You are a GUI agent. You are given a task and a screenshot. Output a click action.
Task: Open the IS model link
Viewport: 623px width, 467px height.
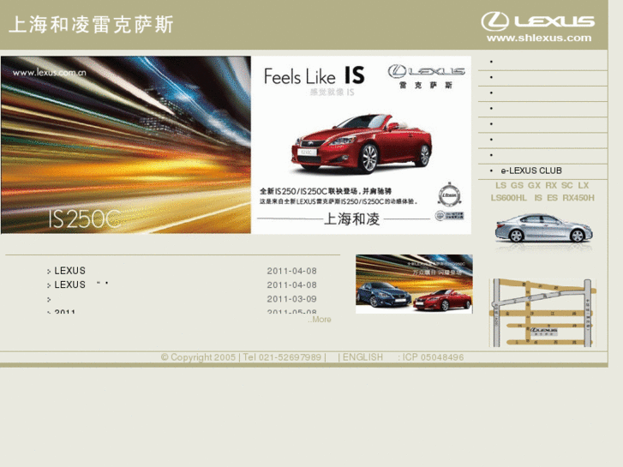(538, 198)
